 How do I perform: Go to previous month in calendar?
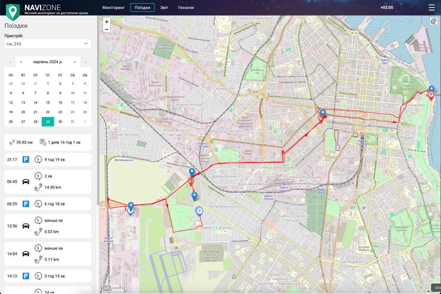[x=21, y=62]
